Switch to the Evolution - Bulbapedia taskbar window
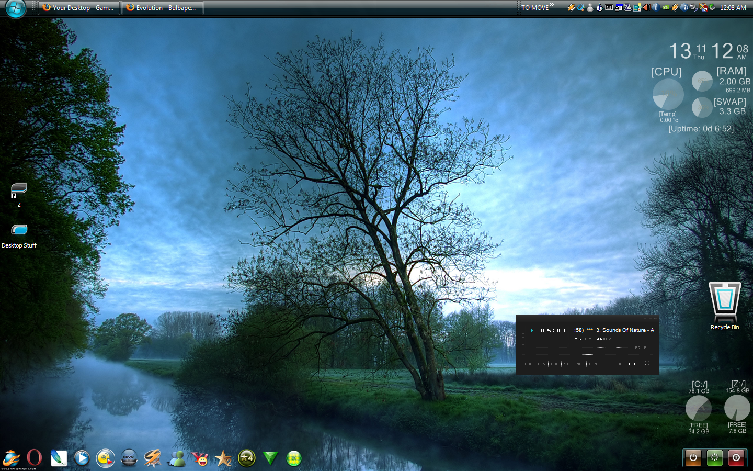753x471 pixels. (163, 8)
